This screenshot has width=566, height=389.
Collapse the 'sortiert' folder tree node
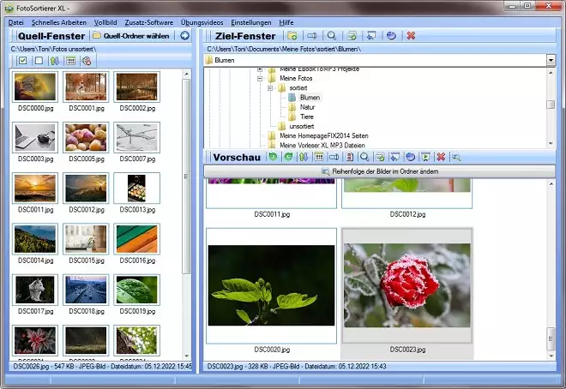[268, 88]
